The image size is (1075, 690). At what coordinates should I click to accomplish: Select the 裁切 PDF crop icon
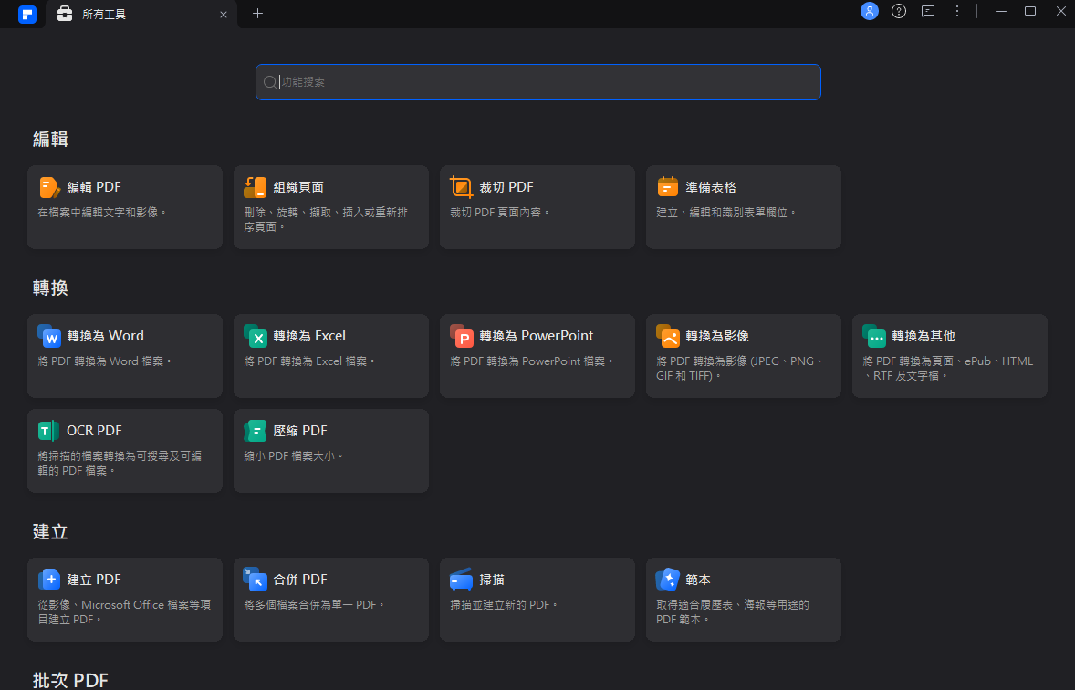pos(462,187)
